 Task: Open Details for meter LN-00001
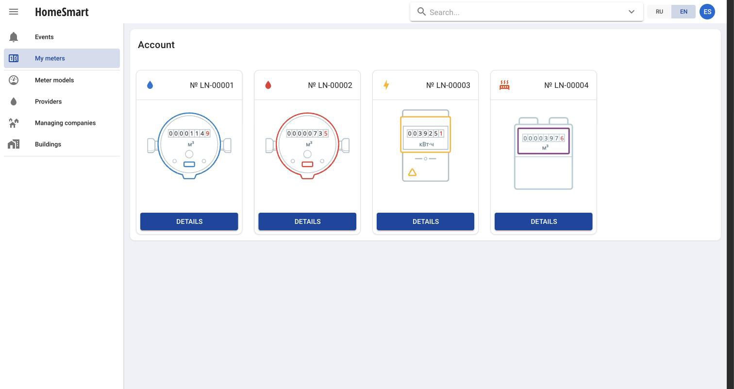point(189,221)
